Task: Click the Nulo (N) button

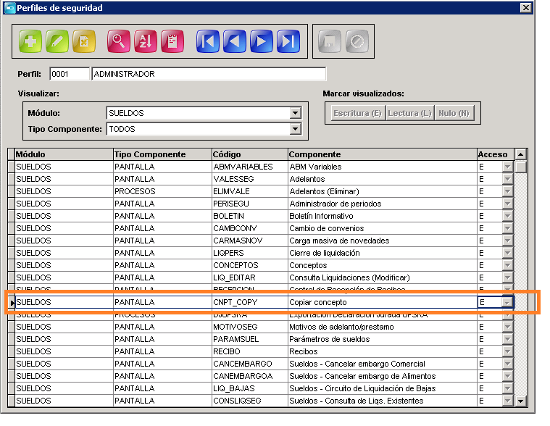Action: pyautogui.click(x=454, y=113)
